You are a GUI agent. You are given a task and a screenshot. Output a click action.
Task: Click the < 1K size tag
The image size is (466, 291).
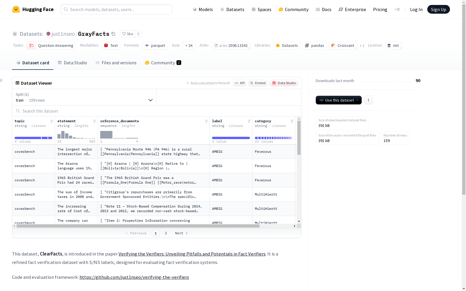(x=189, y=45)
